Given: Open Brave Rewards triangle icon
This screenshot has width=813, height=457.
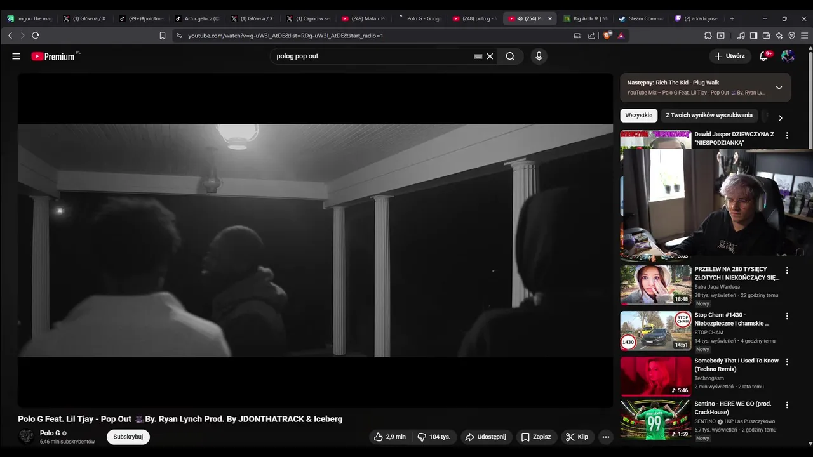Looking at the screenshot, I should [621, 36].
